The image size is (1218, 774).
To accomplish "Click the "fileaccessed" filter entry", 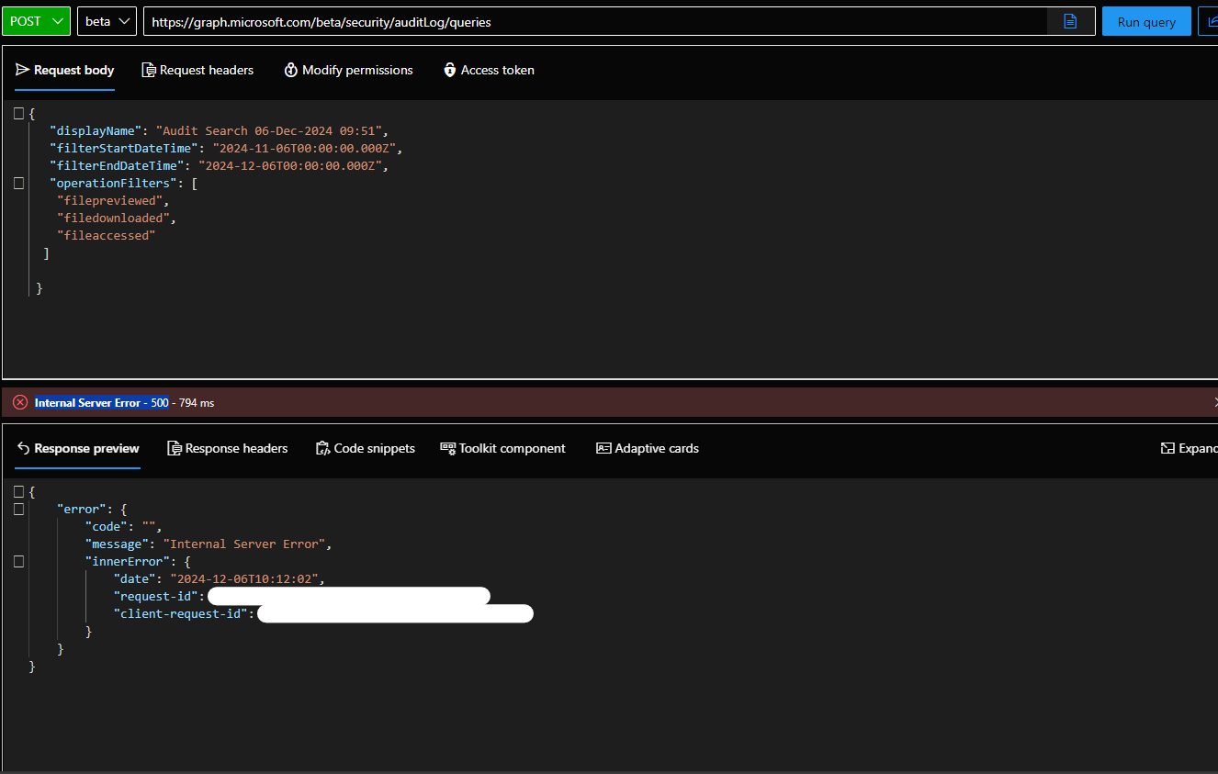I will click(107, 235).
